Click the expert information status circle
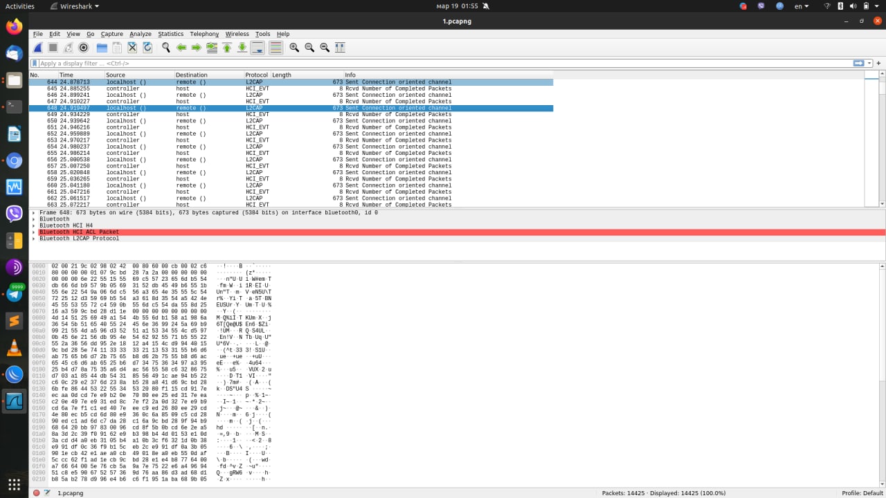Screen dimensions: 886x498 (x=36, y=493)
